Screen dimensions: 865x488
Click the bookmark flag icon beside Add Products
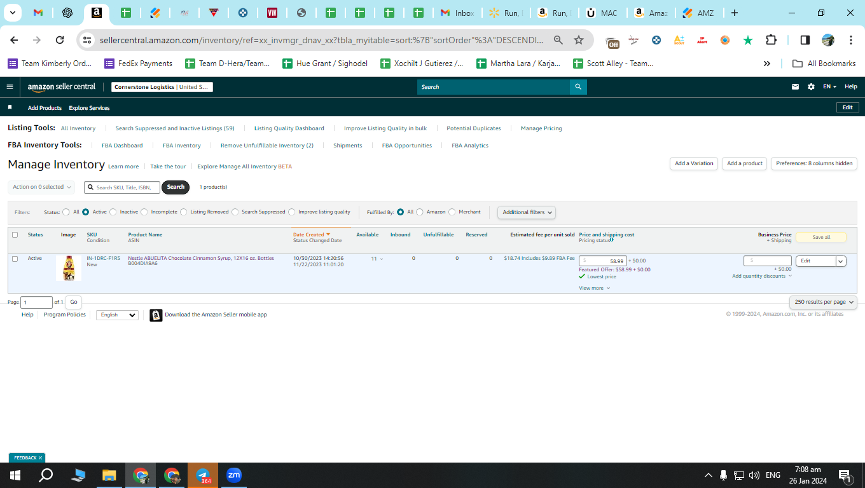(10, 108)
